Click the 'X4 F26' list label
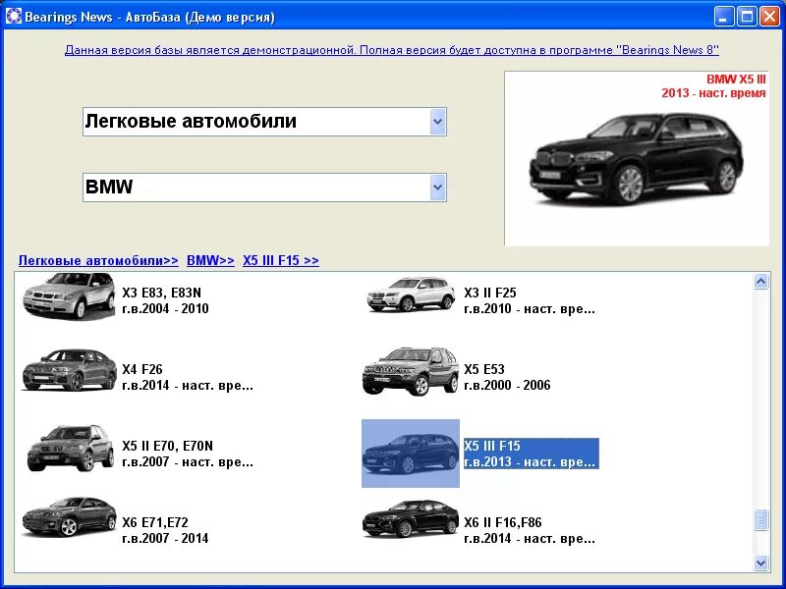The height and width of the screenshot is (589, 786). coord(188,377)
